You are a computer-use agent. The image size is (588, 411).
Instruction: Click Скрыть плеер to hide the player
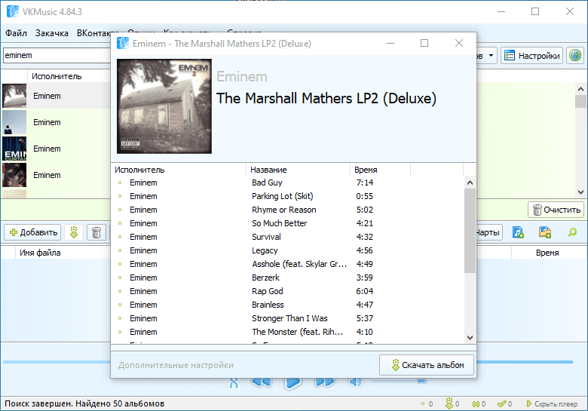552,404
